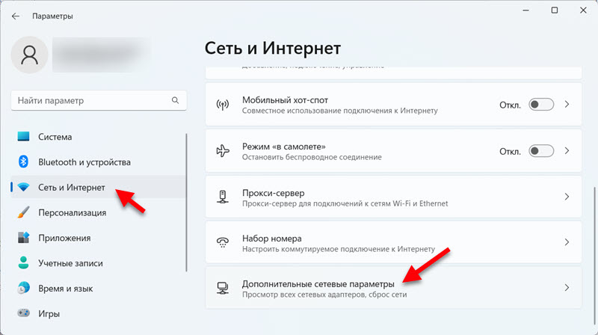Click the magnifier icon in search box

click(175, 100)
